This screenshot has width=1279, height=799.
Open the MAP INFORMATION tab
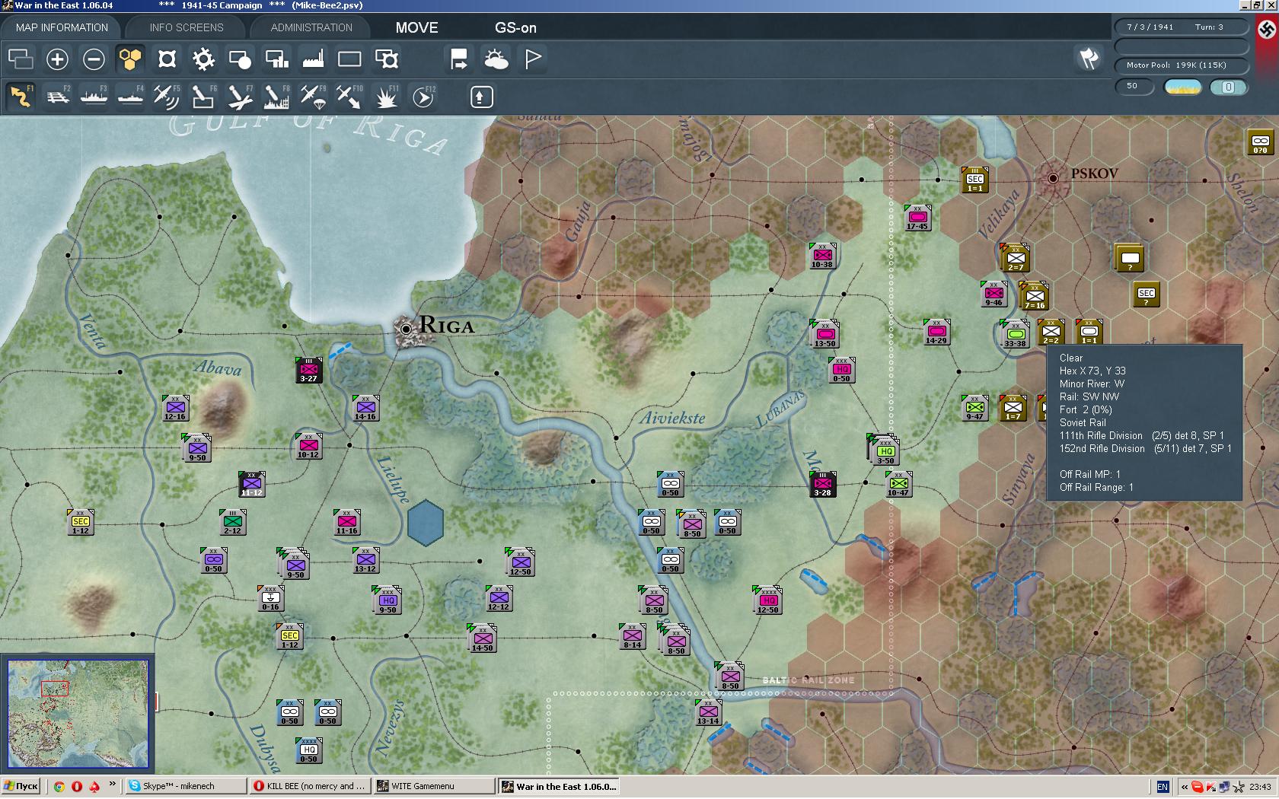point(62,27)
